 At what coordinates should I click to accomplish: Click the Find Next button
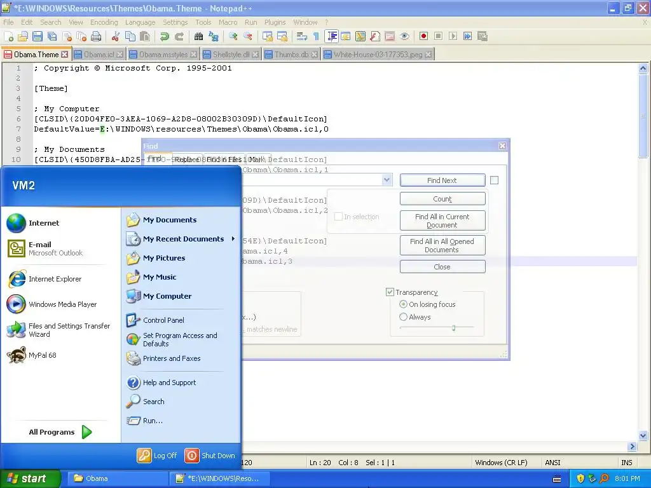point(442,180)
